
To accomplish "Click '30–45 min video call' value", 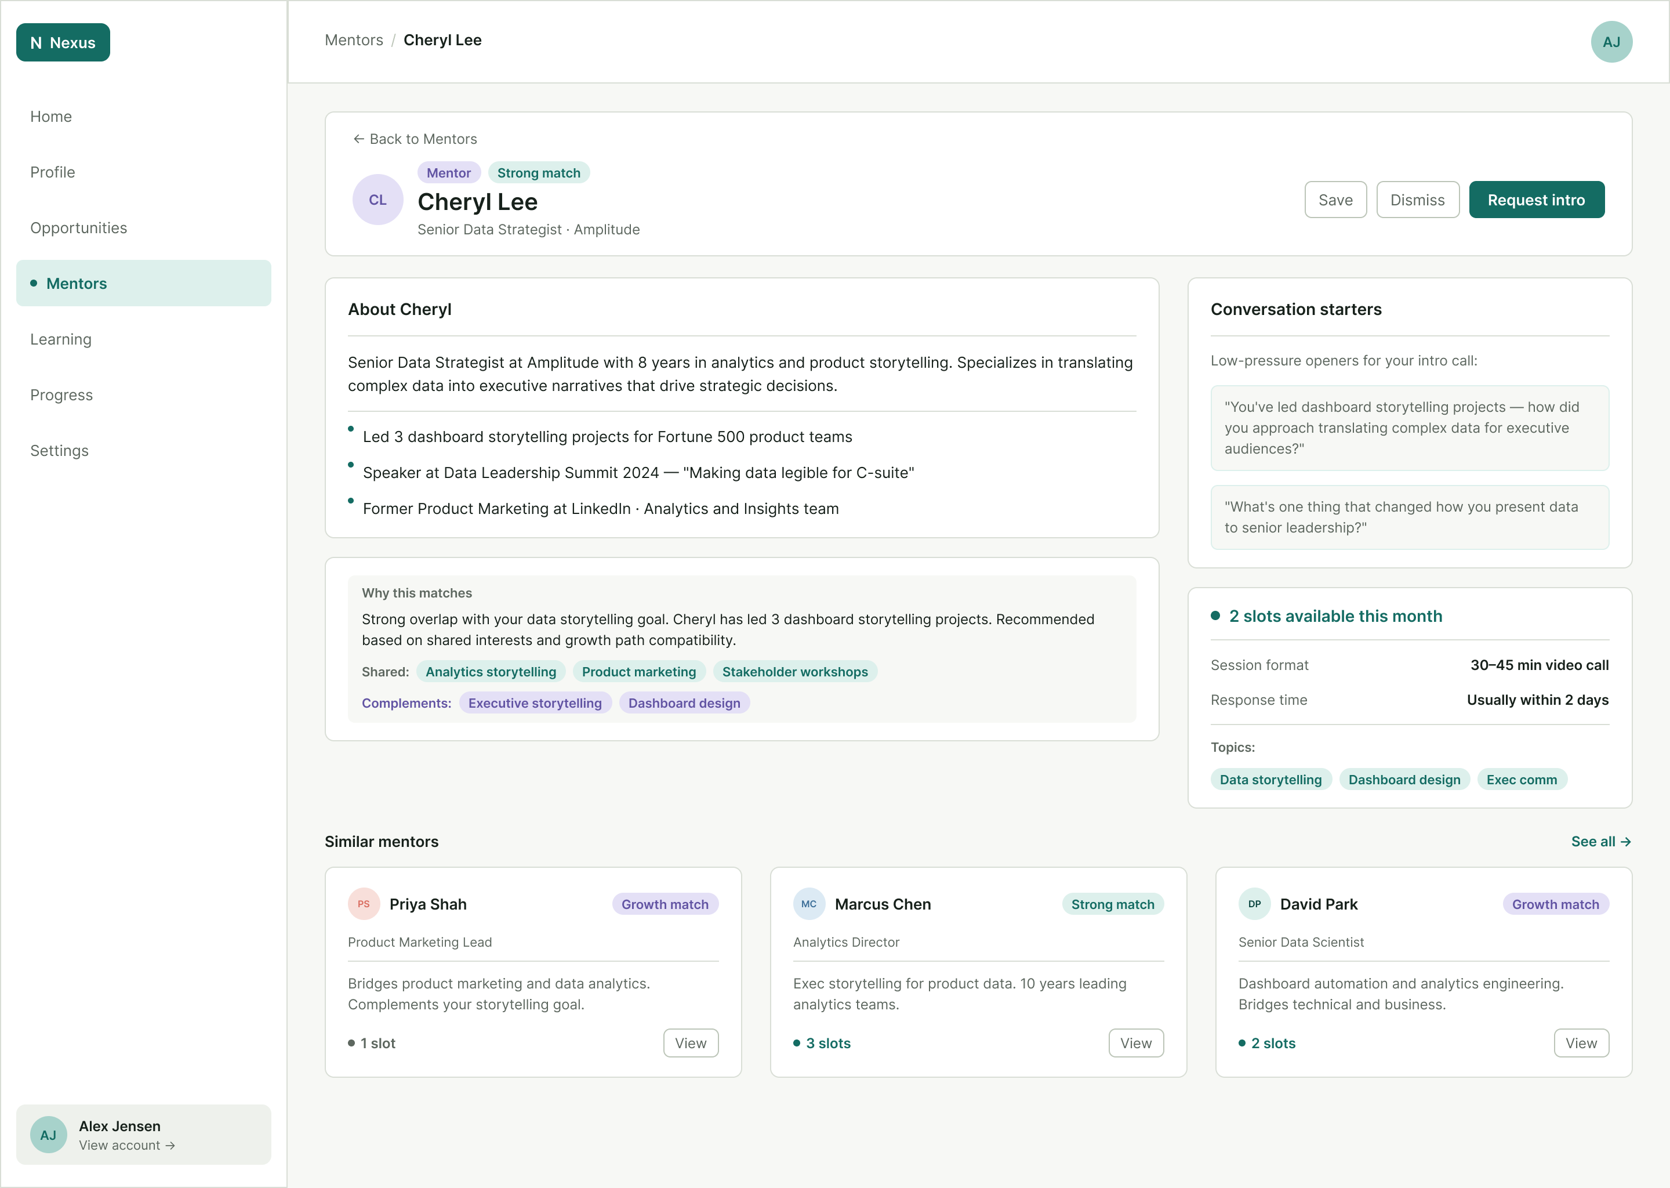I will [x=1539, y=665].
